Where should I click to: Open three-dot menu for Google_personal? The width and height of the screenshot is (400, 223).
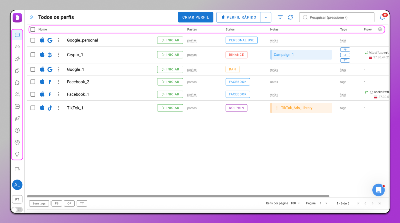(x=59, y=40)
